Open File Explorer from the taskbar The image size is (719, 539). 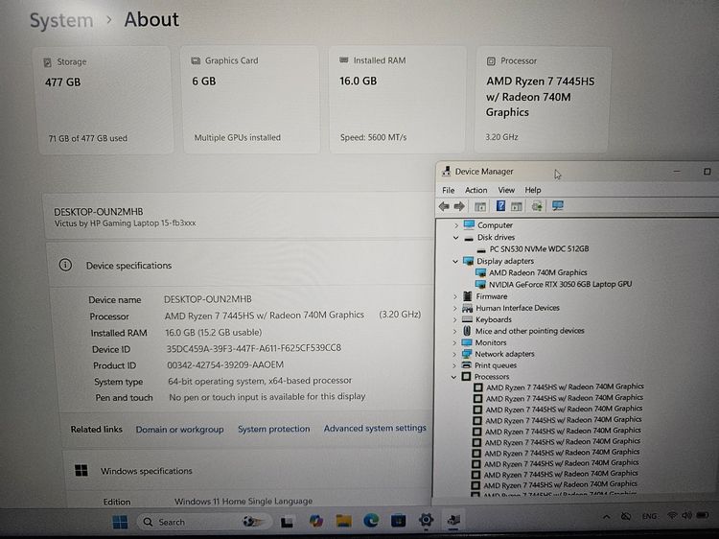343,521
